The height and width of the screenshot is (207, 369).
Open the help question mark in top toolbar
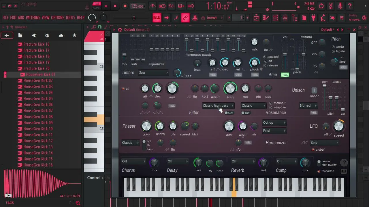pos(350,6)
